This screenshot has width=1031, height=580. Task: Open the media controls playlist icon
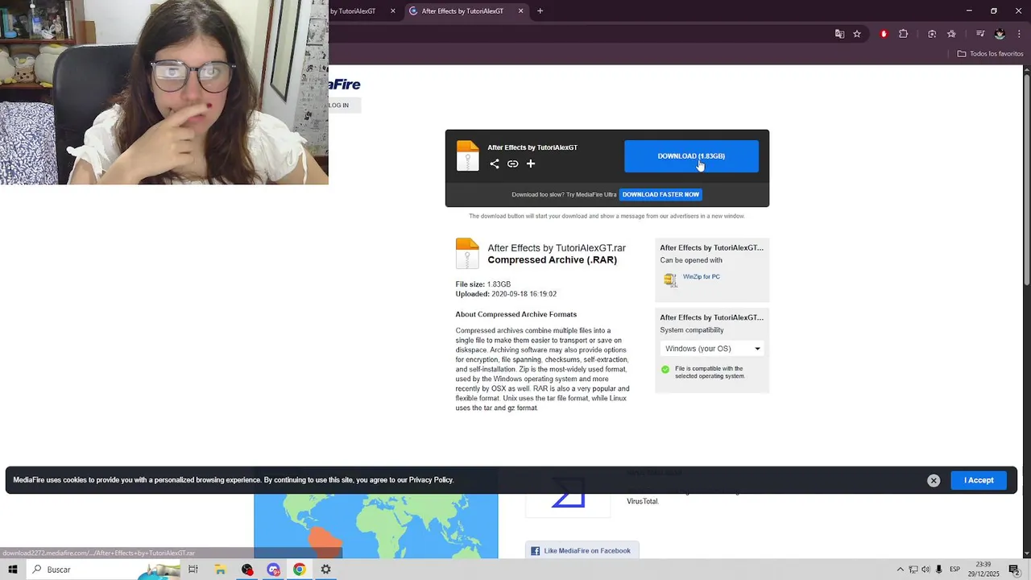980,34
